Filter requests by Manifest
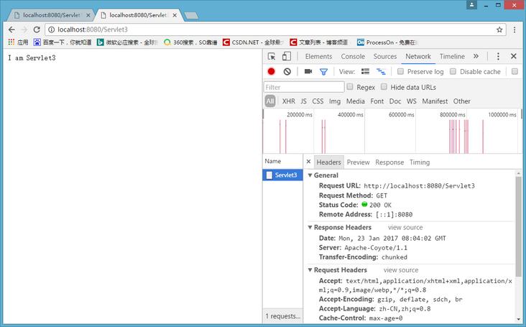This screenshot has height=327, width=526. pyautogui.click(x=435, y=101)
